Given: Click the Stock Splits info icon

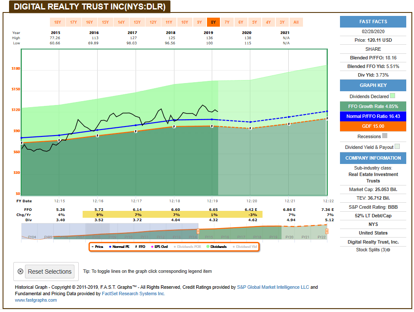Looking at the screenshot, I should click(x=388, y=250).
